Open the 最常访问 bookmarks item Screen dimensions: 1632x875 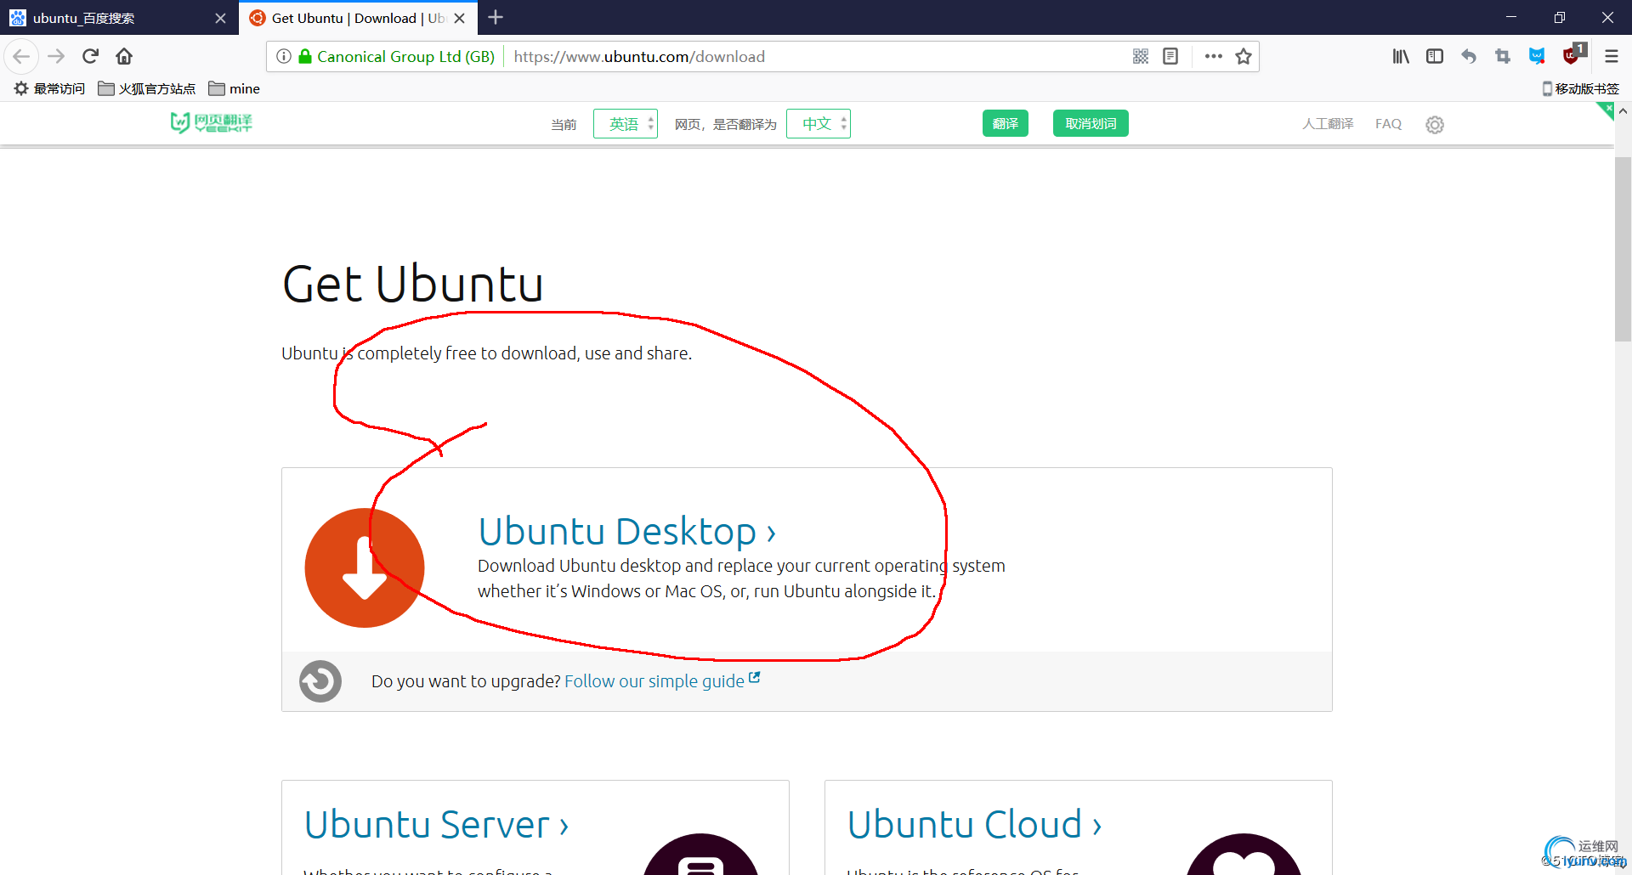pos(49,88)
